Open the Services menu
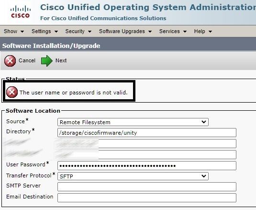 [x=173, y=31]
